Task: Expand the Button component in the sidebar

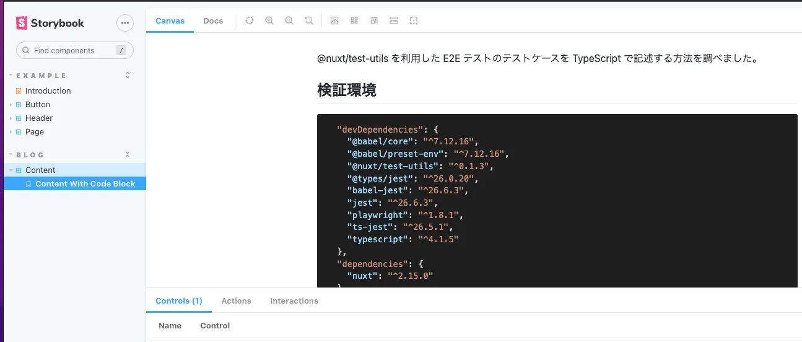Action: pyautogui.click(x=38, y=104)
